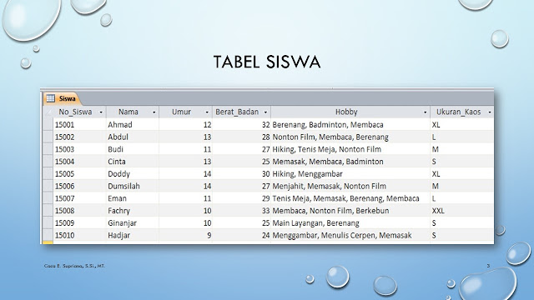Click cell 15002 in No_Siswa column
The image size is (534, 300).
80,137
